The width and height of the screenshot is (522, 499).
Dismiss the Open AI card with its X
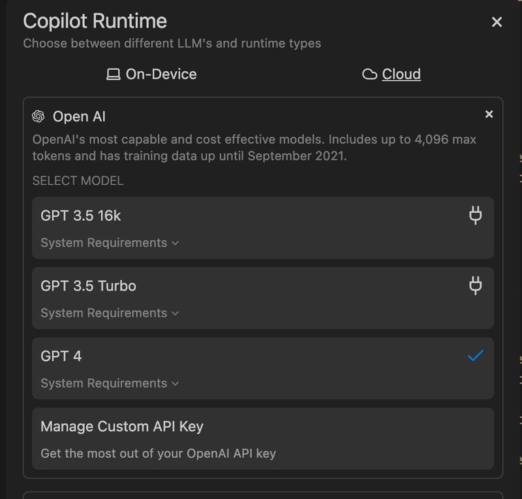tap(489, 113)
